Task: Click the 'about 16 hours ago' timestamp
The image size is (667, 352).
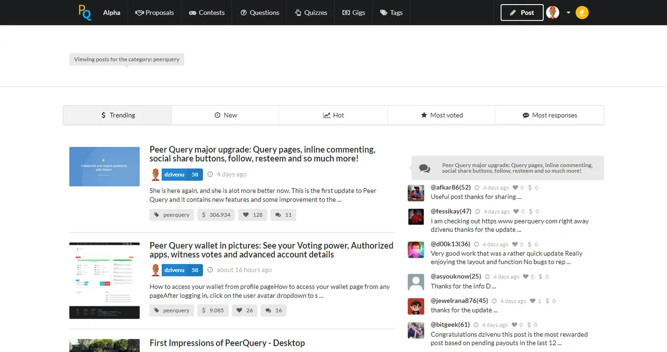Action: (x=244, y=270)
